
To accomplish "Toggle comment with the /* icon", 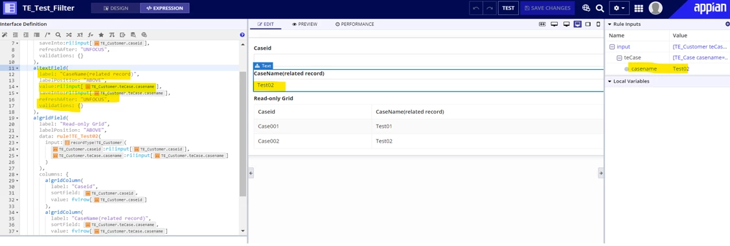I will point(47,35).
